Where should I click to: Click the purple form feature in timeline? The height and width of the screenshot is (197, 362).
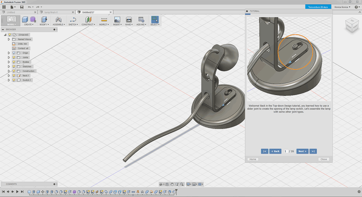click(74, 192)
